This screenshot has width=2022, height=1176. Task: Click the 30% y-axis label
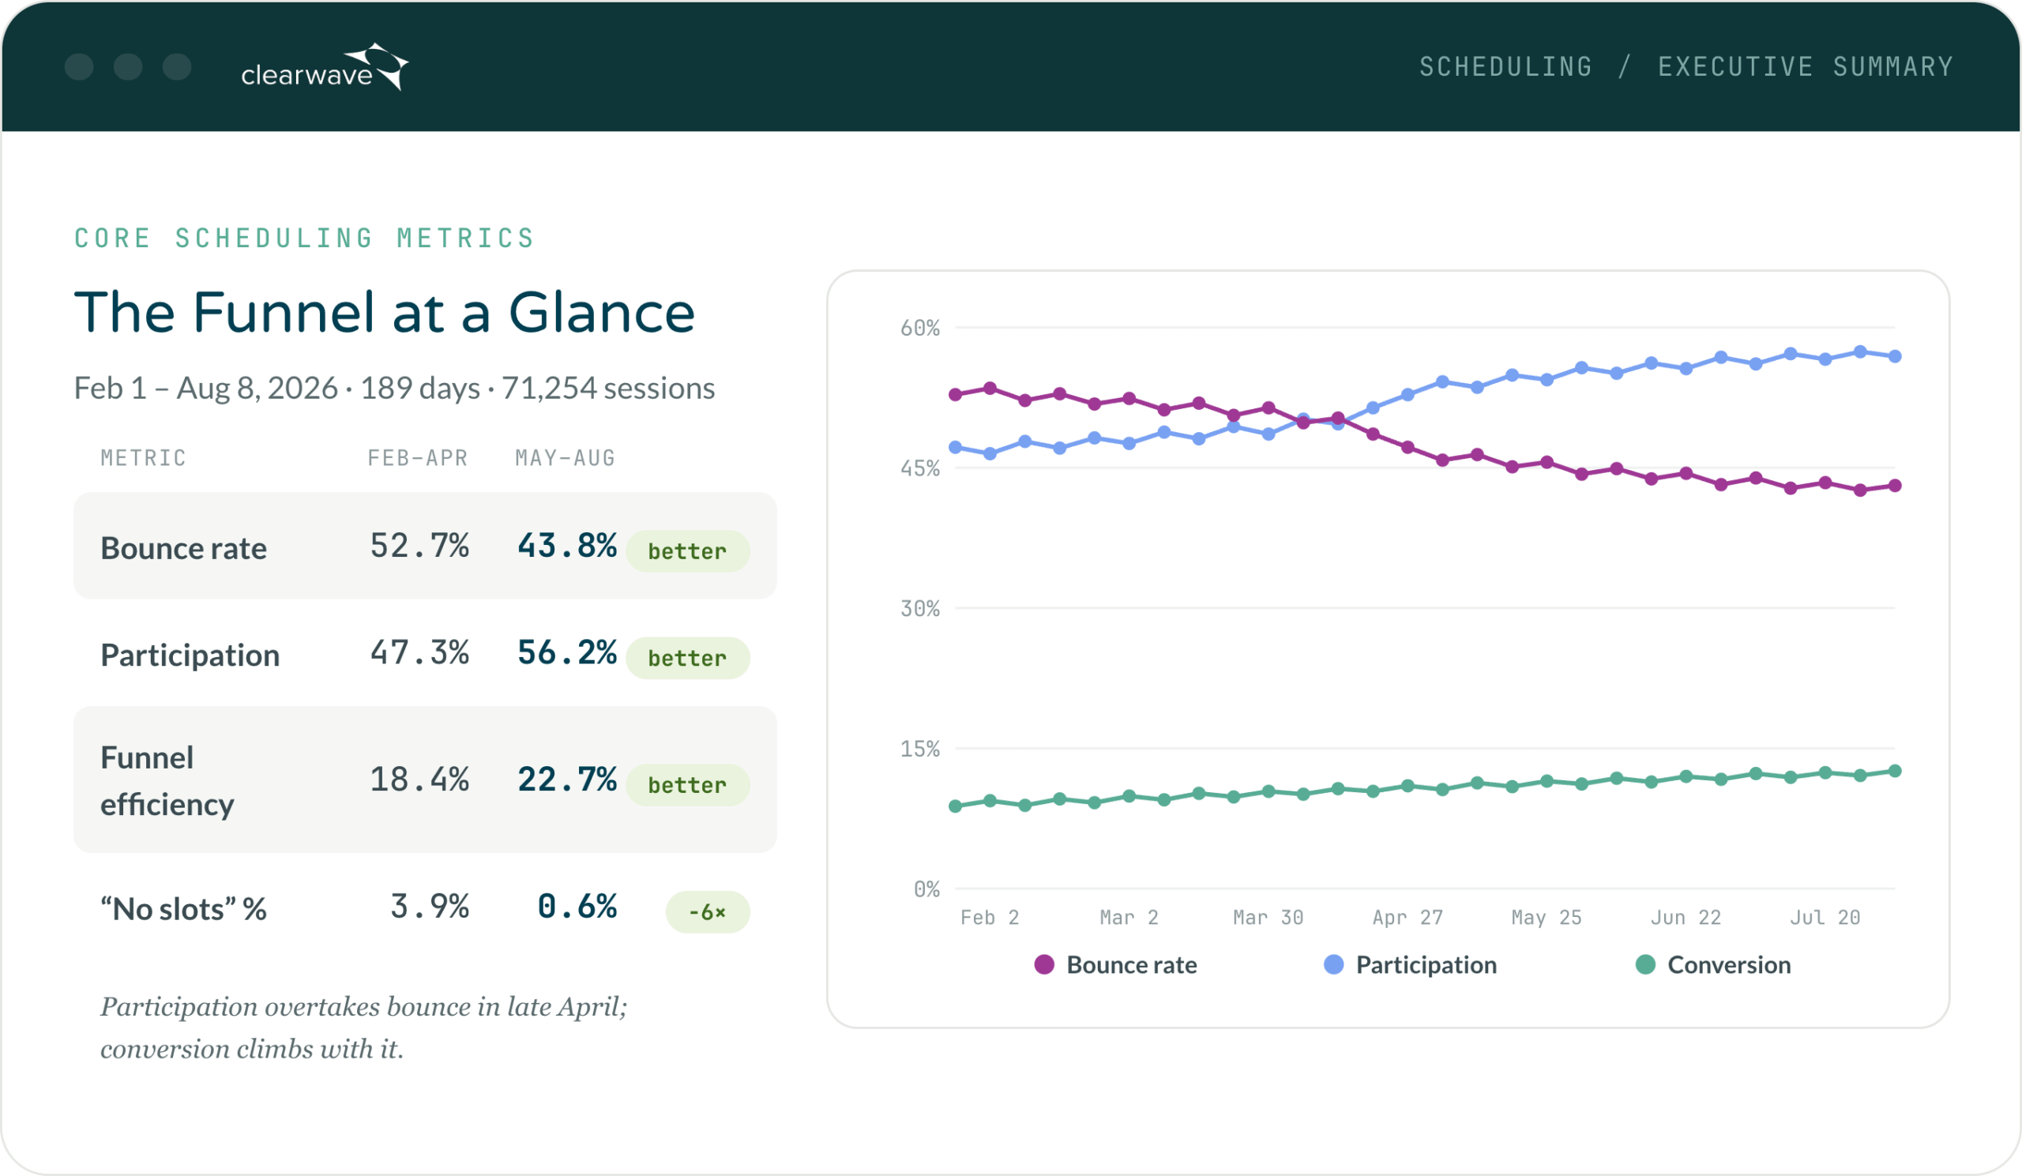coord(919,608)
